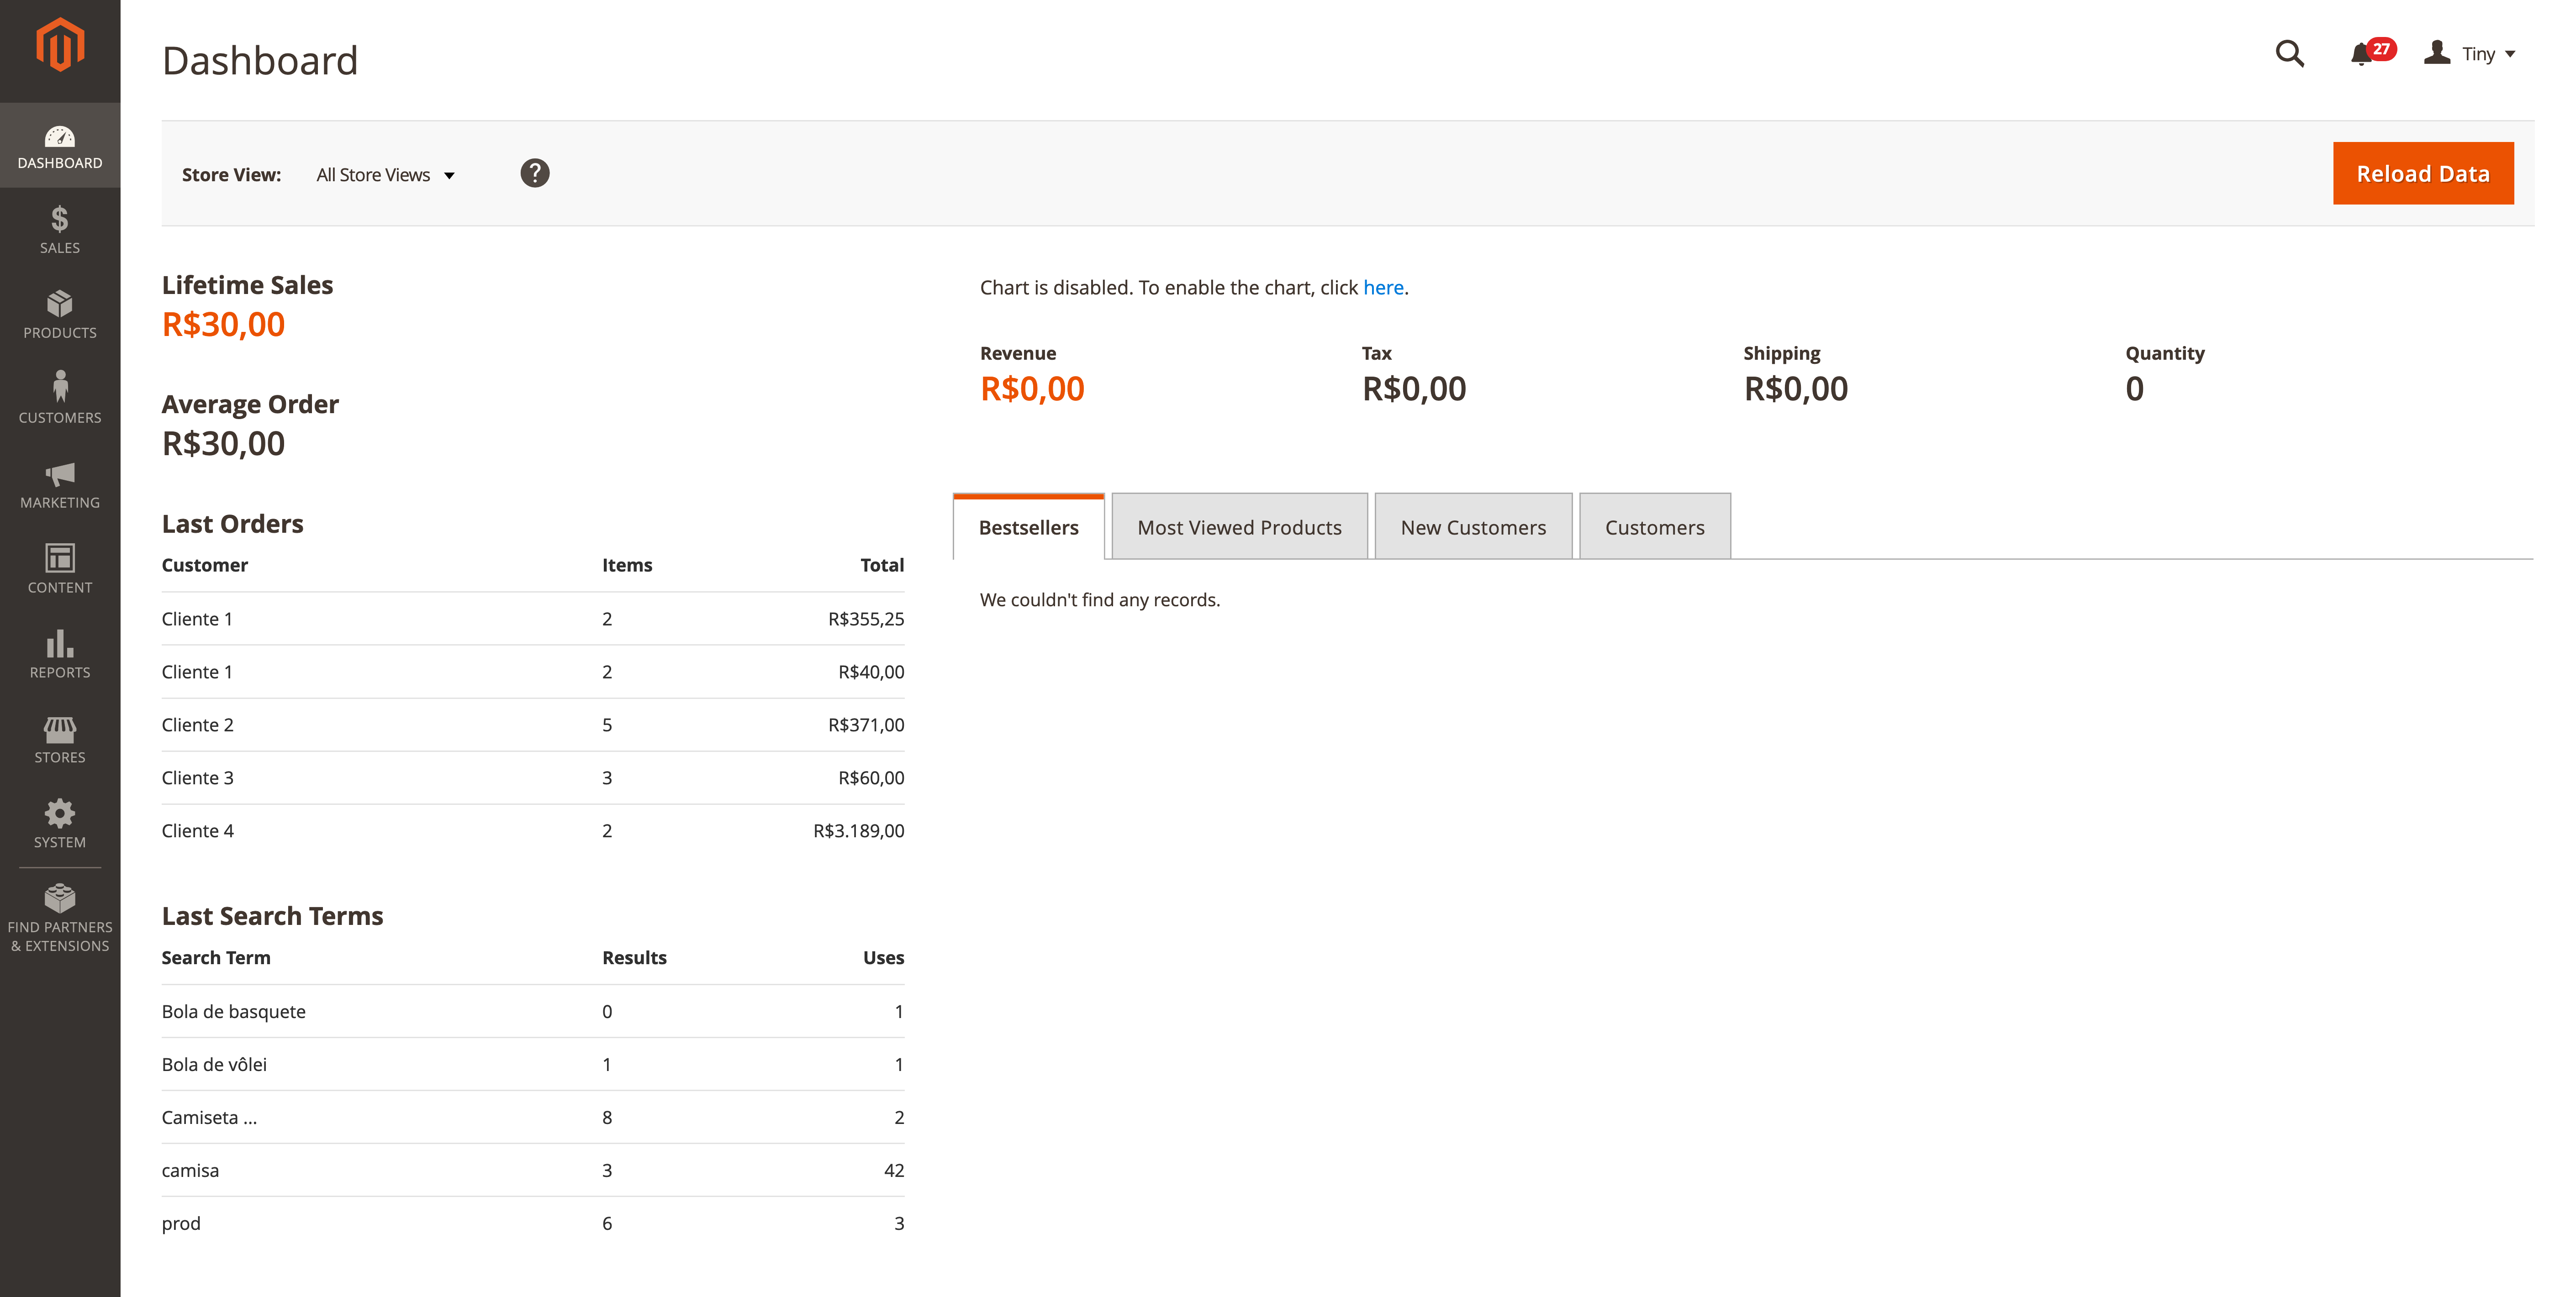Open the All Store Views dropdown
The image size is (2576, 1297).
386,175
